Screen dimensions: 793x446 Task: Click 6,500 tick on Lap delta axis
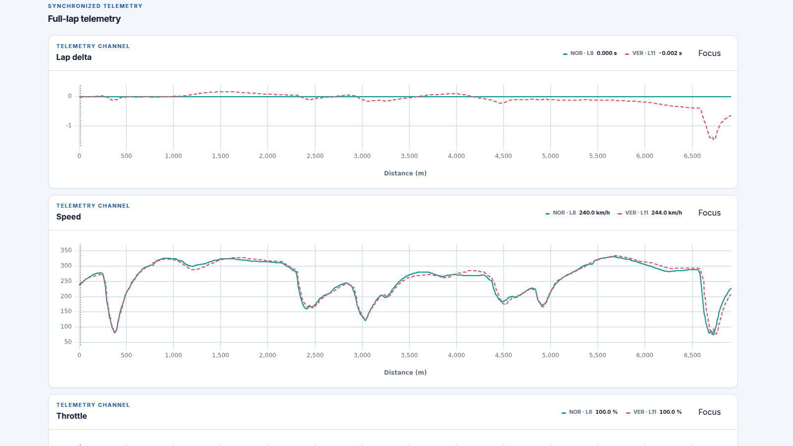coord(692,156)
